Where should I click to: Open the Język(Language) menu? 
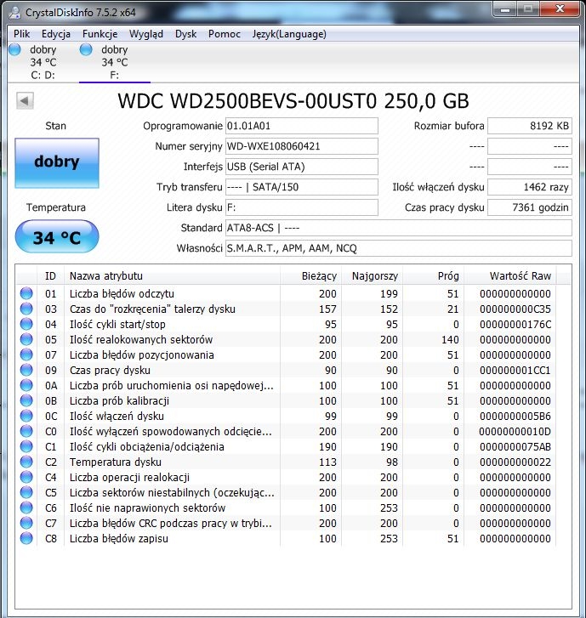(x=289, y=34)
